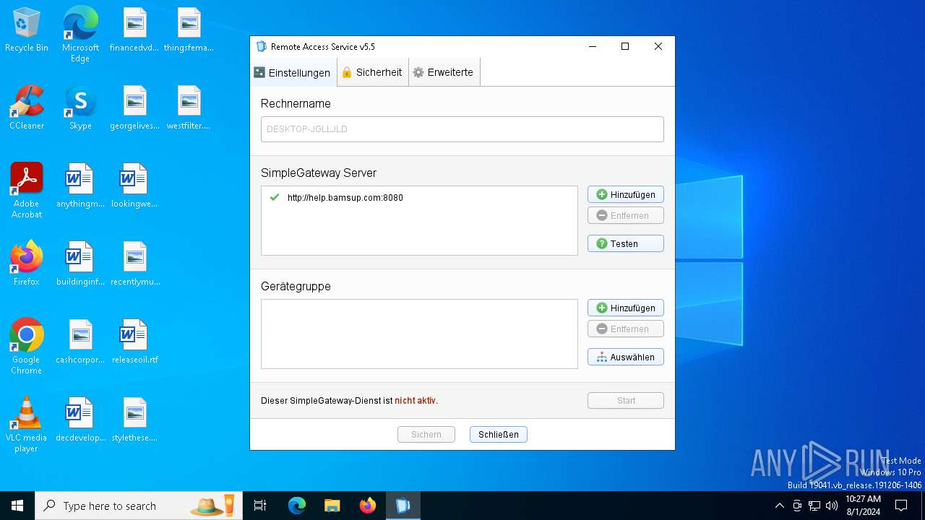This screenshot has height=520, width=925.
Task: Switch to the Sicherheit tab
Action: click(372, 72)
